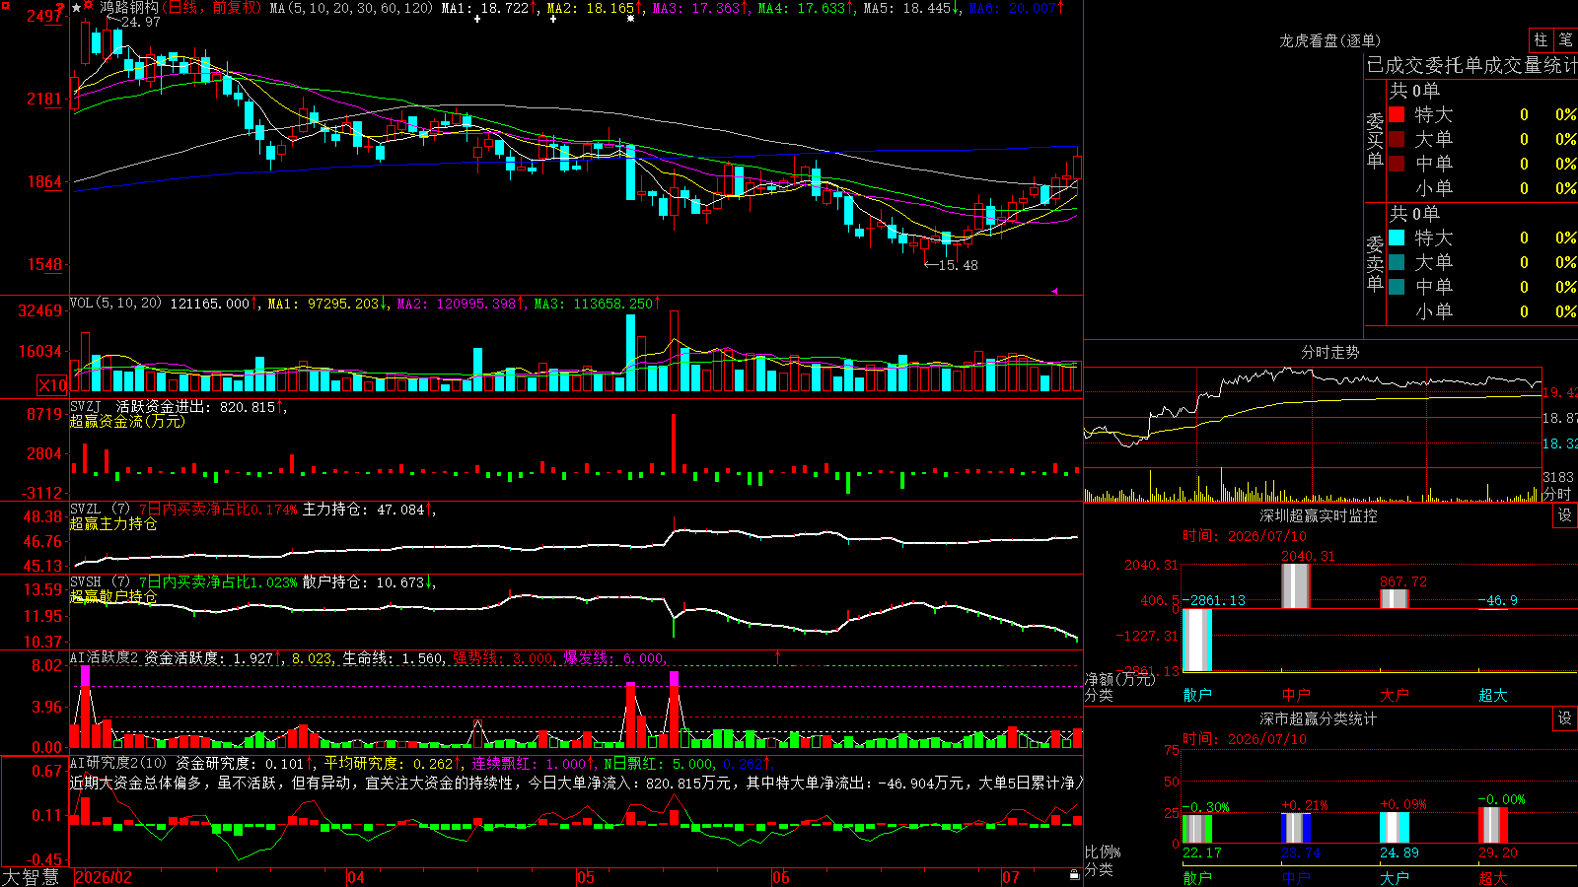
Task: Click the 超赢资金流(万元) label
Action: point(127,422)
